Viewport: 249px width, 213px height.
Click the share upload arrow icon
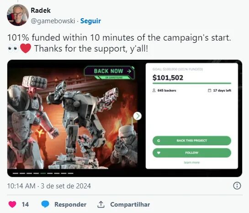point(101,204)
